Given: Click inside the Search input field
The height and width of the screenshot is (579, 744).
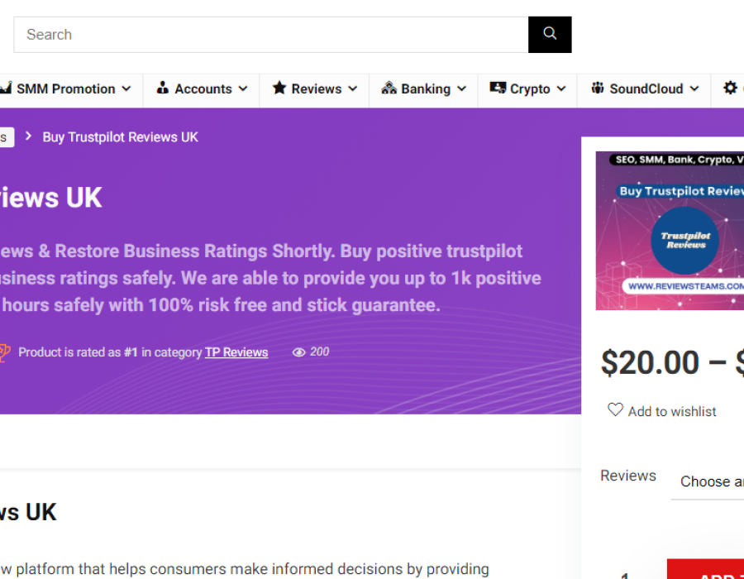Looking at the screenshot, I should [271, 35].
